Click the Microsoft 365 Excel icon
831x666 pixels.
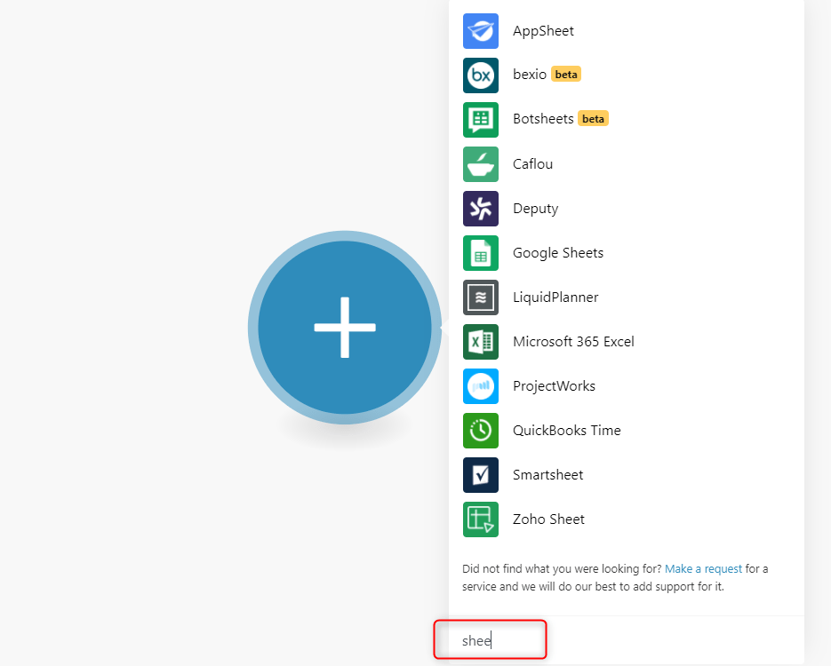pyautogui.click(x=481, y=342)
